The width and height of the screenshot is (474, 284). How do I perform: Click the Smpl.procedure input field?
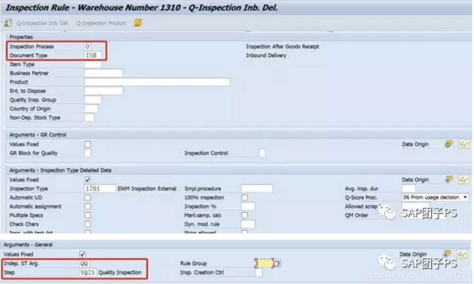[x=257, y=189]
